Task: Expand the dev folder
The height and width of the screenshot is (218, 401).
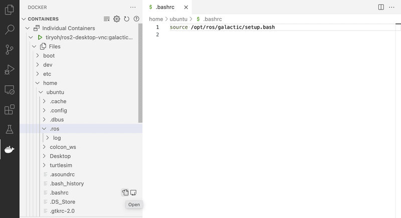Action: [38, 65]
